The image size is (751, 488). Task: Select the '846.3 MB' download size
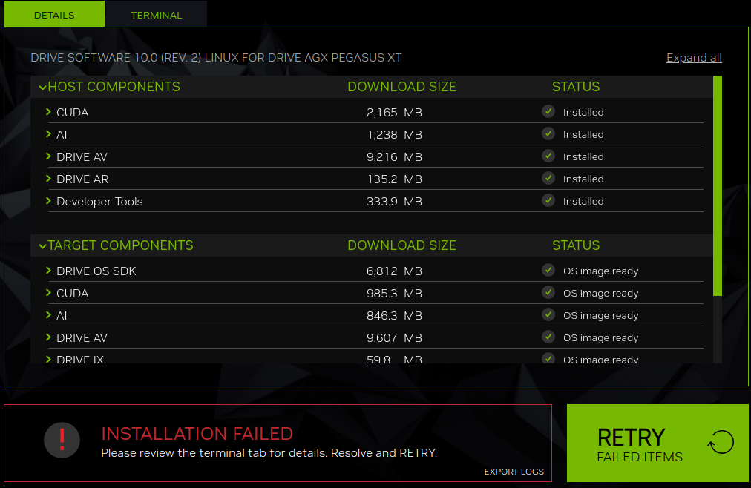394,316
